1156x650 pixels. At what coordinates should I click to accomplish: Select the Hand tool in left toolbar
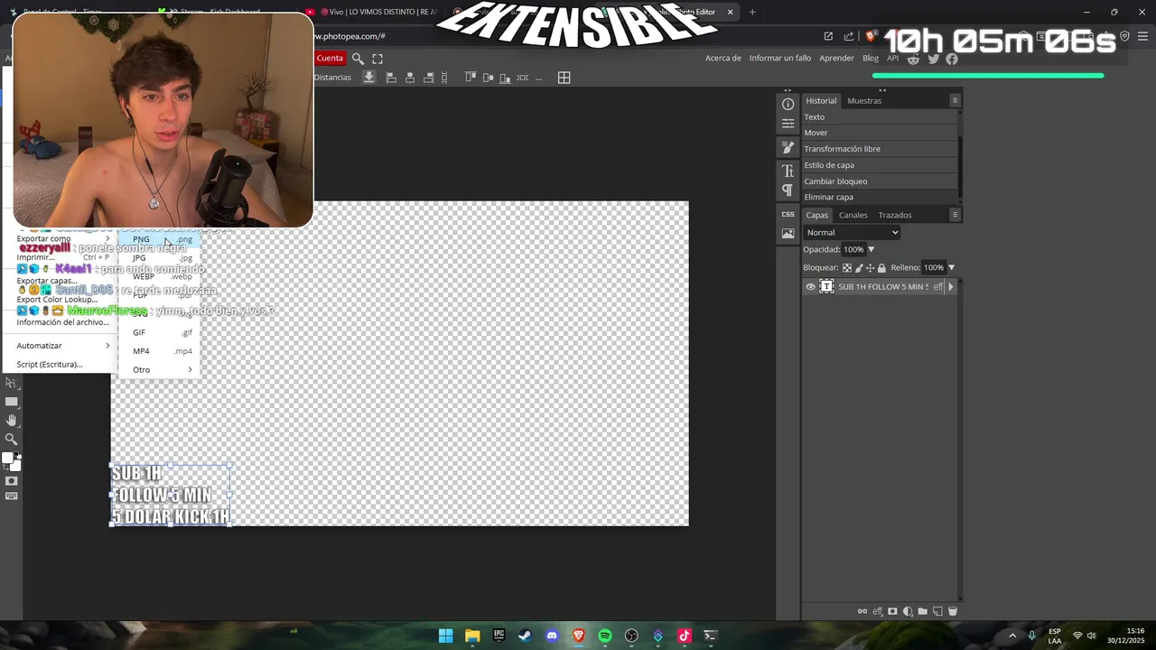coord(12,420)
